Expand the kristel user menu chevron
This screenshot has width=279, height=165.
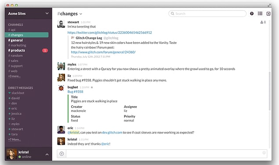pyautogui.click(x=47, y=154)
